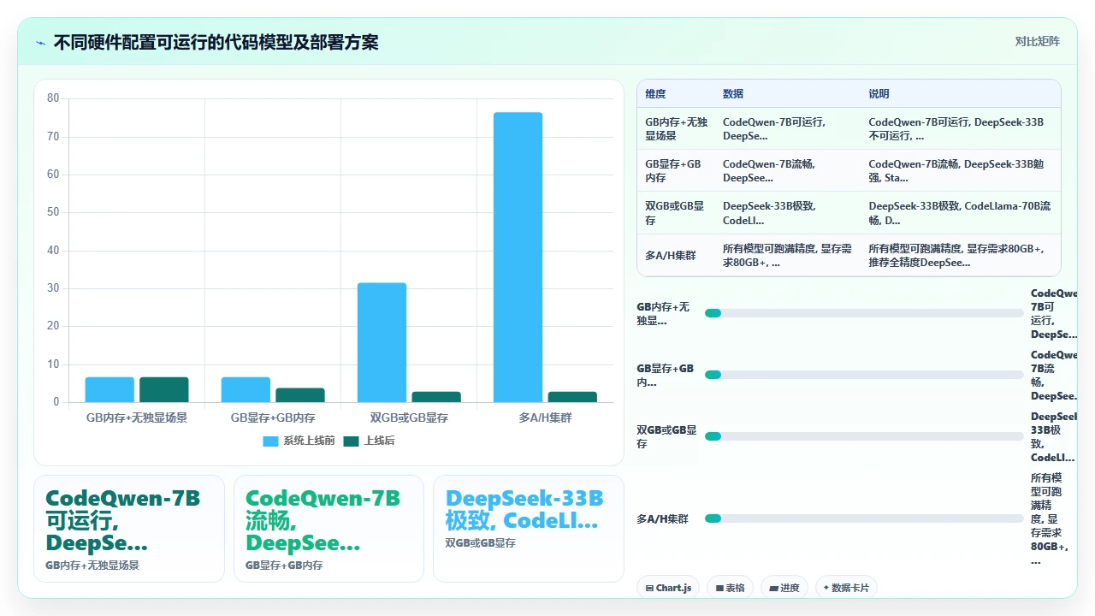
Task: Click the 表格 chip at the bottom
Action: point(730,588)
